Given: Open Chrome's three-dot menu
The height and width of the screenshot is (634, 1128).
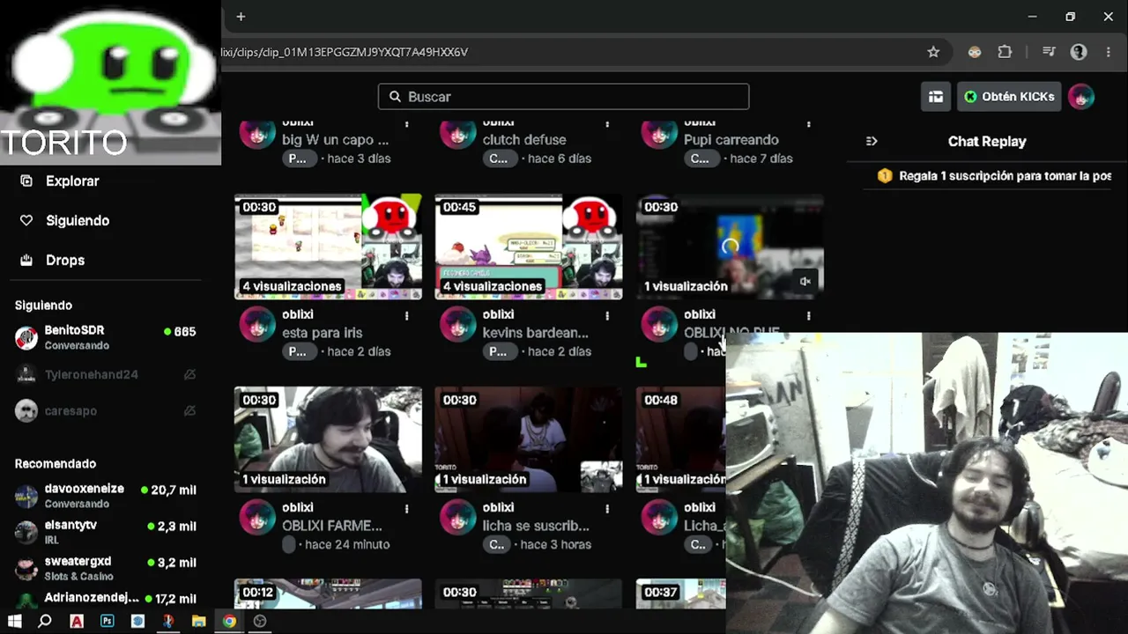Looking at the screenshot, I should coord(1109,52).
